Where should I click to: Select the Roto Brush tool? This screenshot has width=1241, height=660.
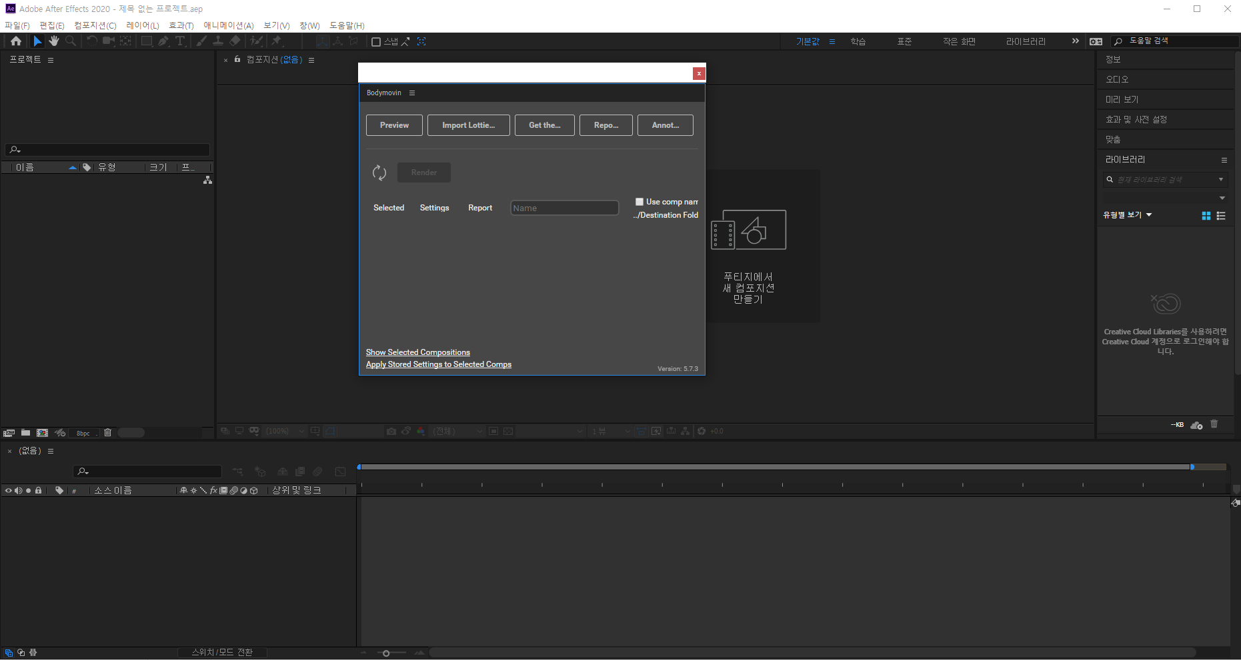256,41
